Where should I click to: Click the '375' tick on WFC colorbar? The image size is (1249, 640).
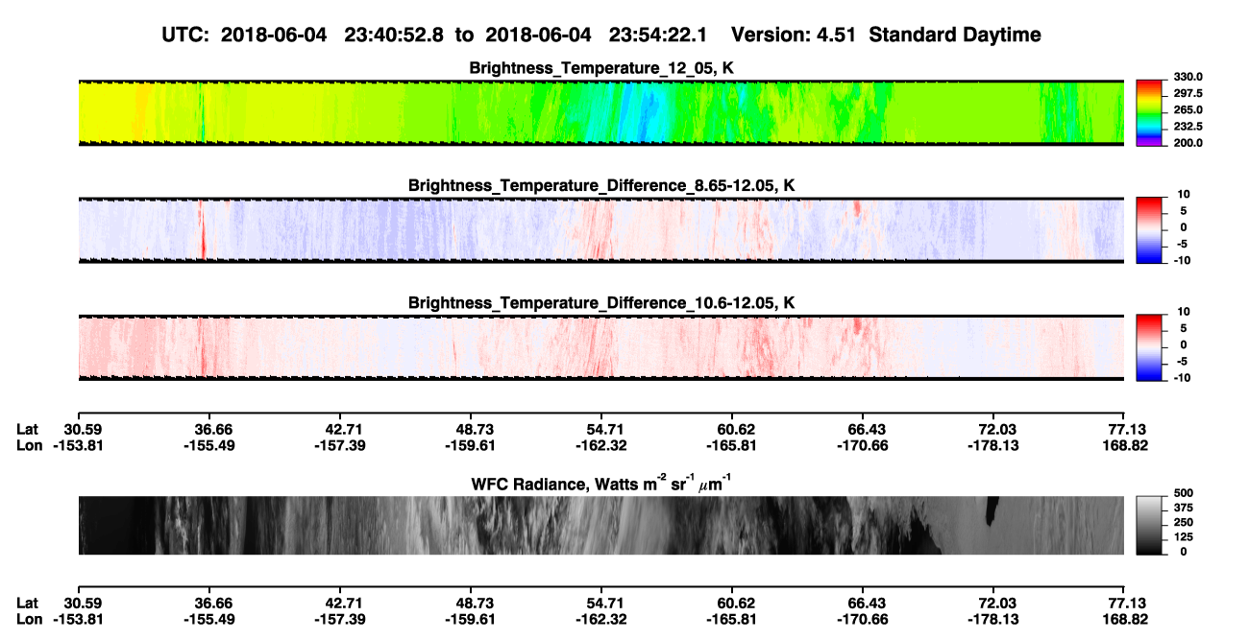pyautogui.click(x=1182, y=509)
